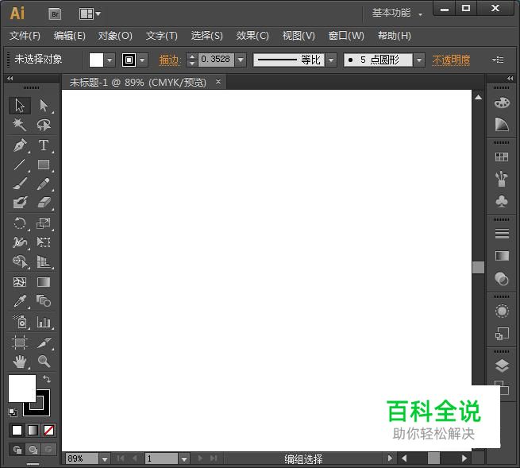Image resolution: width=520 pixels, height=468 pixels.
Task: Click the 描边 stroke panel link
Action: click(x=169, y=60)
